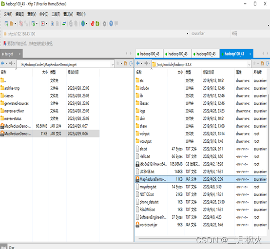Viewport: 270px width, 249px height.
Task: Open Xshell via the red swirl icon
Action: (x=93, y=23)
